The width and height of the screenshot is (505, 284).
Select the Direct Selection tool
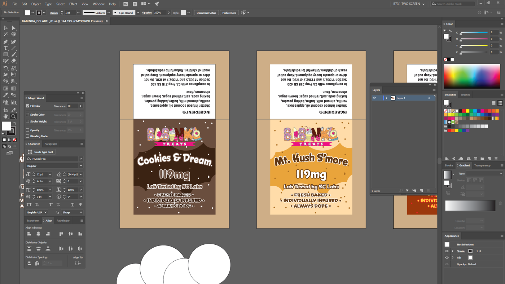click(14, 28)
